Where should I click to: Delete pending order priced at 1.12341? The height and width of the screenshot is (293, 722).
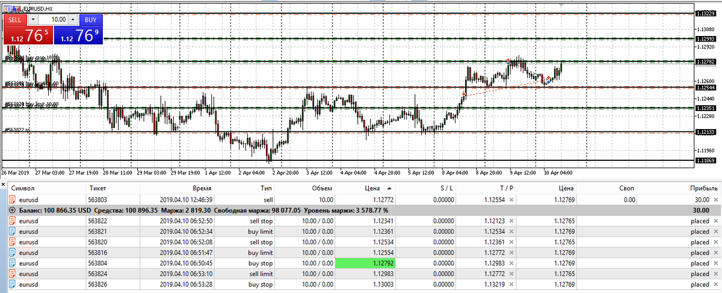point(716,221)
